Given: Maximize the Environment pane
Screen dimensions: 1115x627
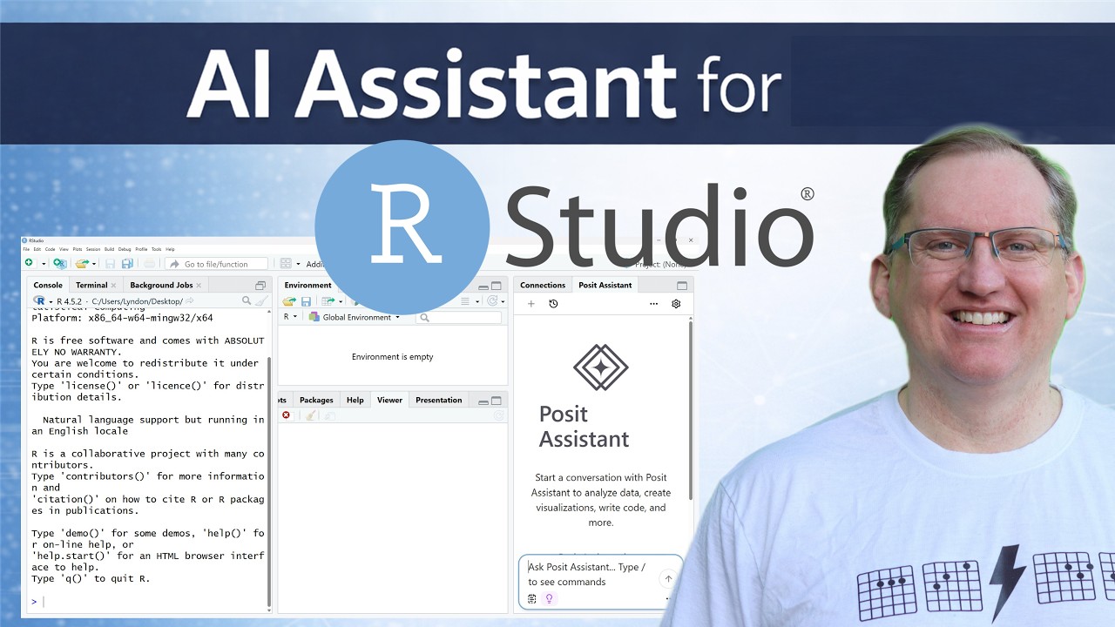Looking at the screenshot, I should 497,286.
